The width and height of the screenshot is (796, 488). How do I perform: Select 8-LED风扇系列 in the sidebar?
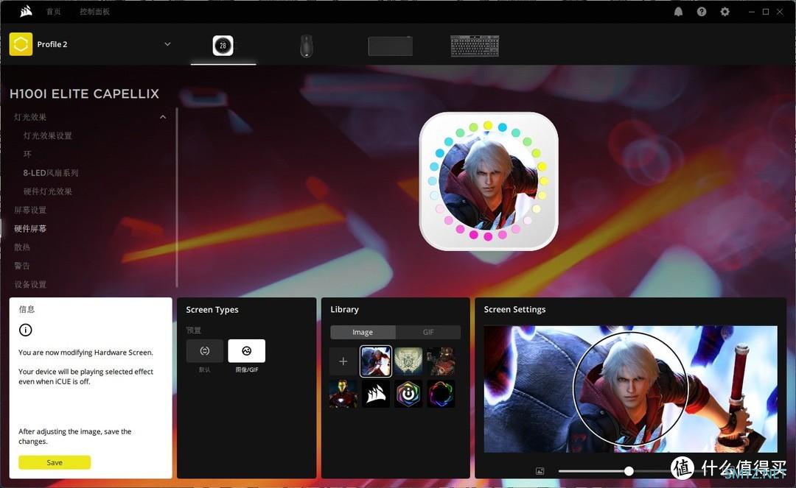pyautogui.click(x=51, y=173)
